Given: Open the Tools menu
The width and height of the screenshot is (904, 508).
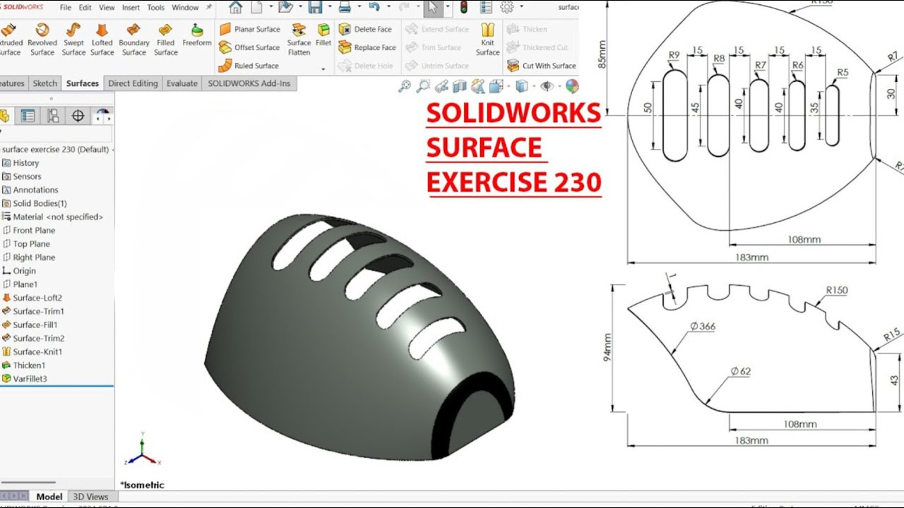Looking at the screenshot, I should (x=156, y=8).
